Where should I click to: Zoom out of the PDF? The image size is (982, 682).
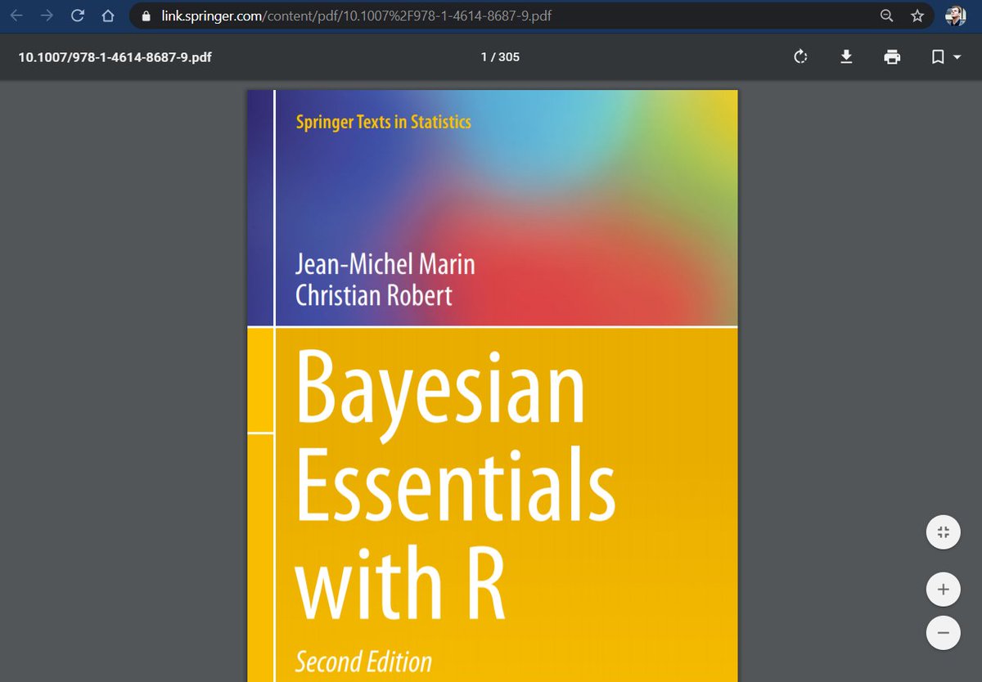[x=943, y=632]
